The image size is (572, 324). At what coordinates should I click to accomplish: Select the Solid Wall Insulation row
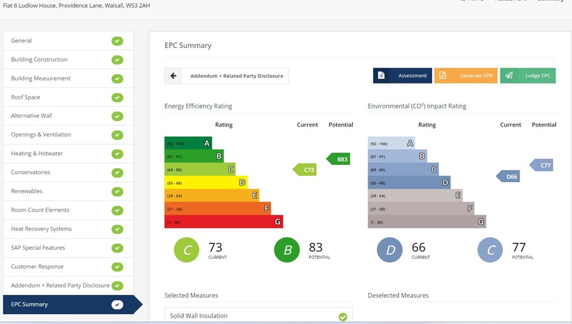(258, 316)
